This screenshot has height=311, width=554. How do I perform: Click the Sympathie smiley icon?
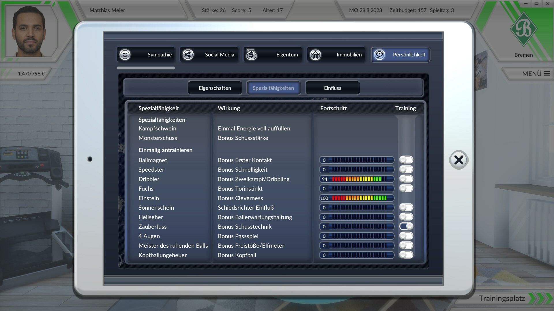coord(125,54)
